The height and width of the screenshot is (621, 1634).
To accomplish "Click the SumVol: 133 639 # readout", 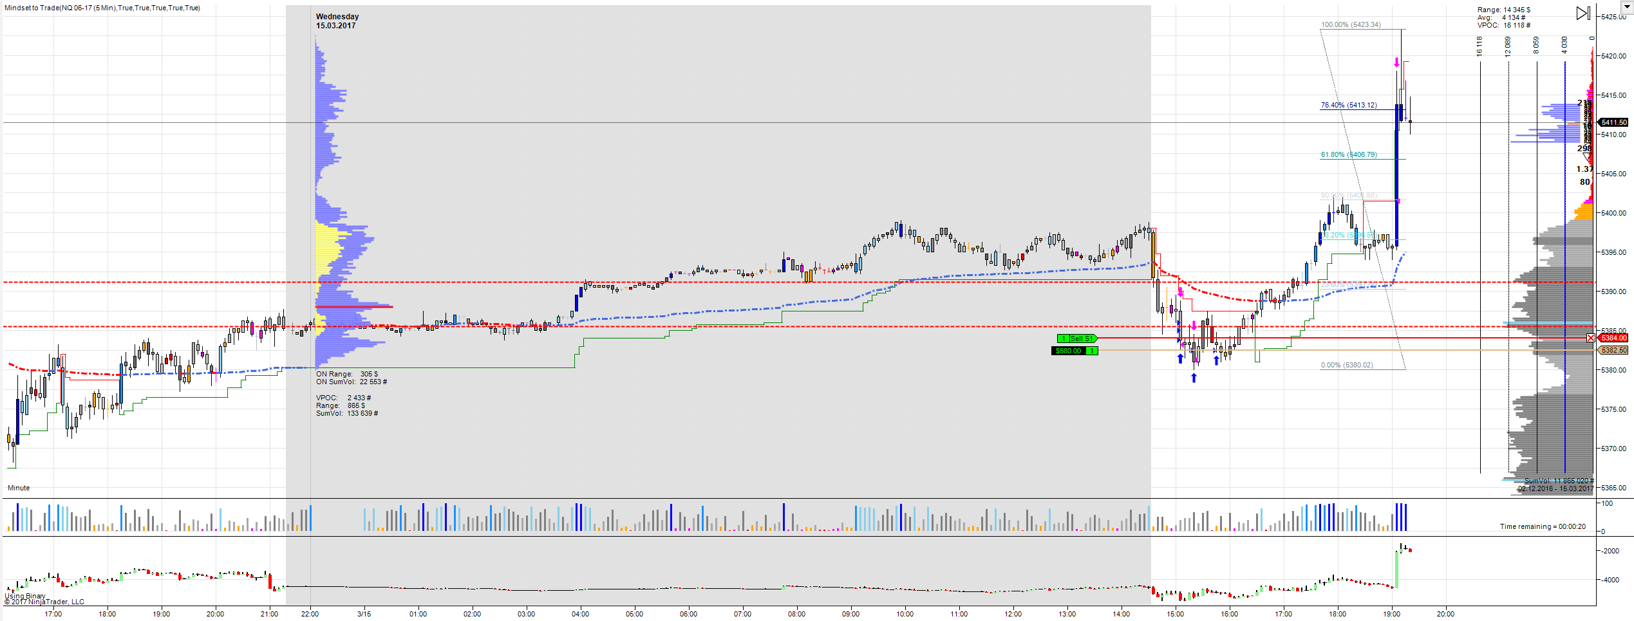I will (347, 413).
